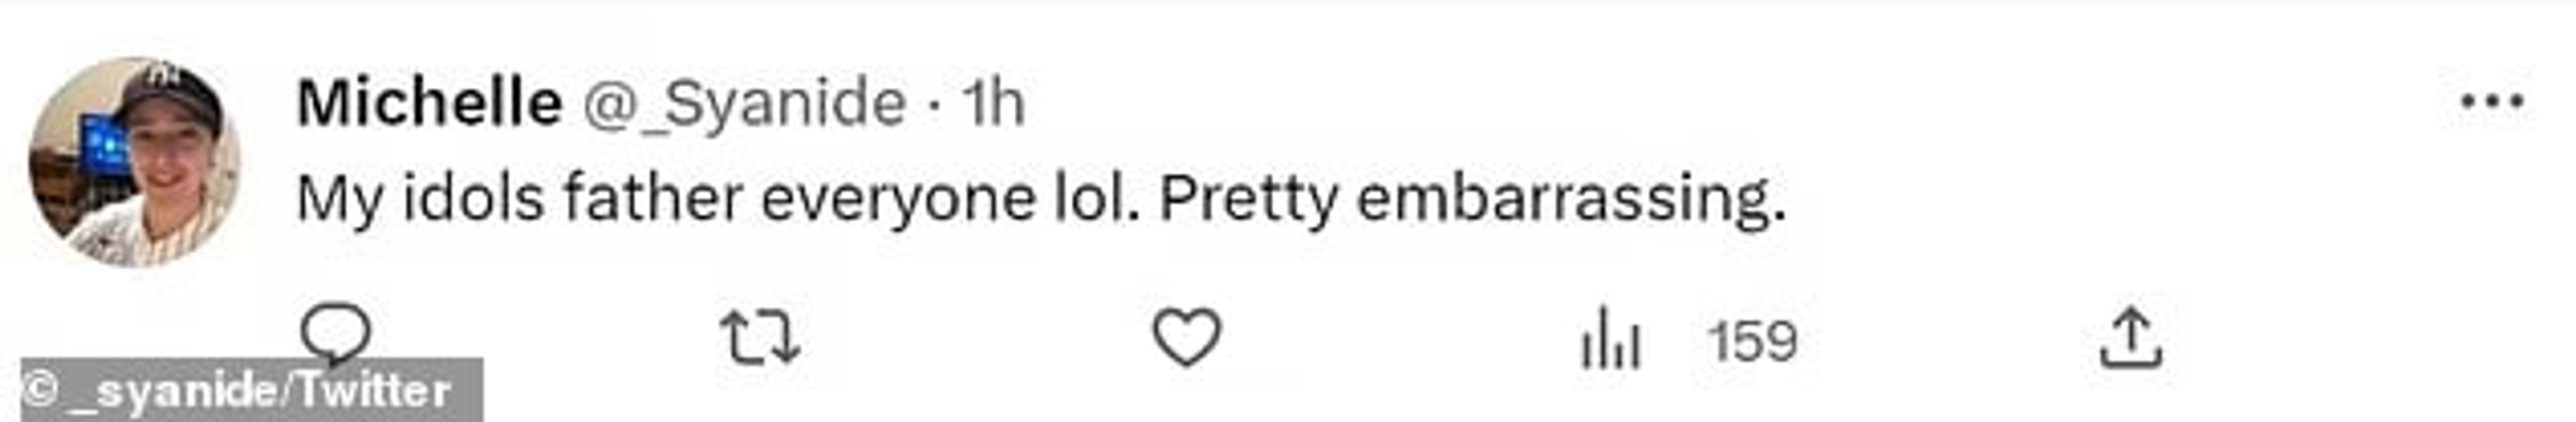
Task: Open the @_Syanide handle link
Action: (x=744, y=104)
